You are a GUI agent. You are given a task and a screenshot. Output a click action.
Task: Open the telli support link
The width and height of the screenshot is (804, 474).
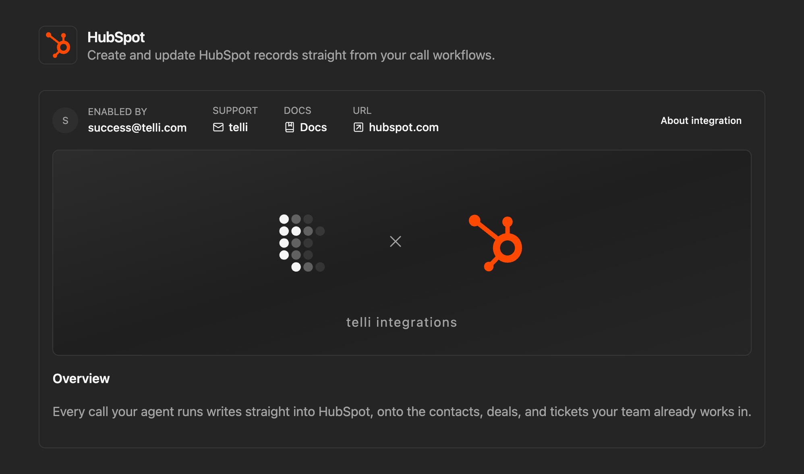pos(230,127)
